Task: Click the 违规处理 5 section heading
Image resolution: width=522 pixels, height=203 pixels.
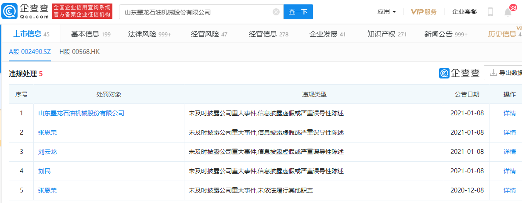Action: click(25, 74)
